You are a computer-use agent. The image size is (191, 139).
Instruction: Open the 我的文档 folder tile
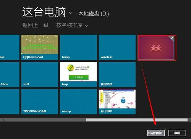pos(117,74)
